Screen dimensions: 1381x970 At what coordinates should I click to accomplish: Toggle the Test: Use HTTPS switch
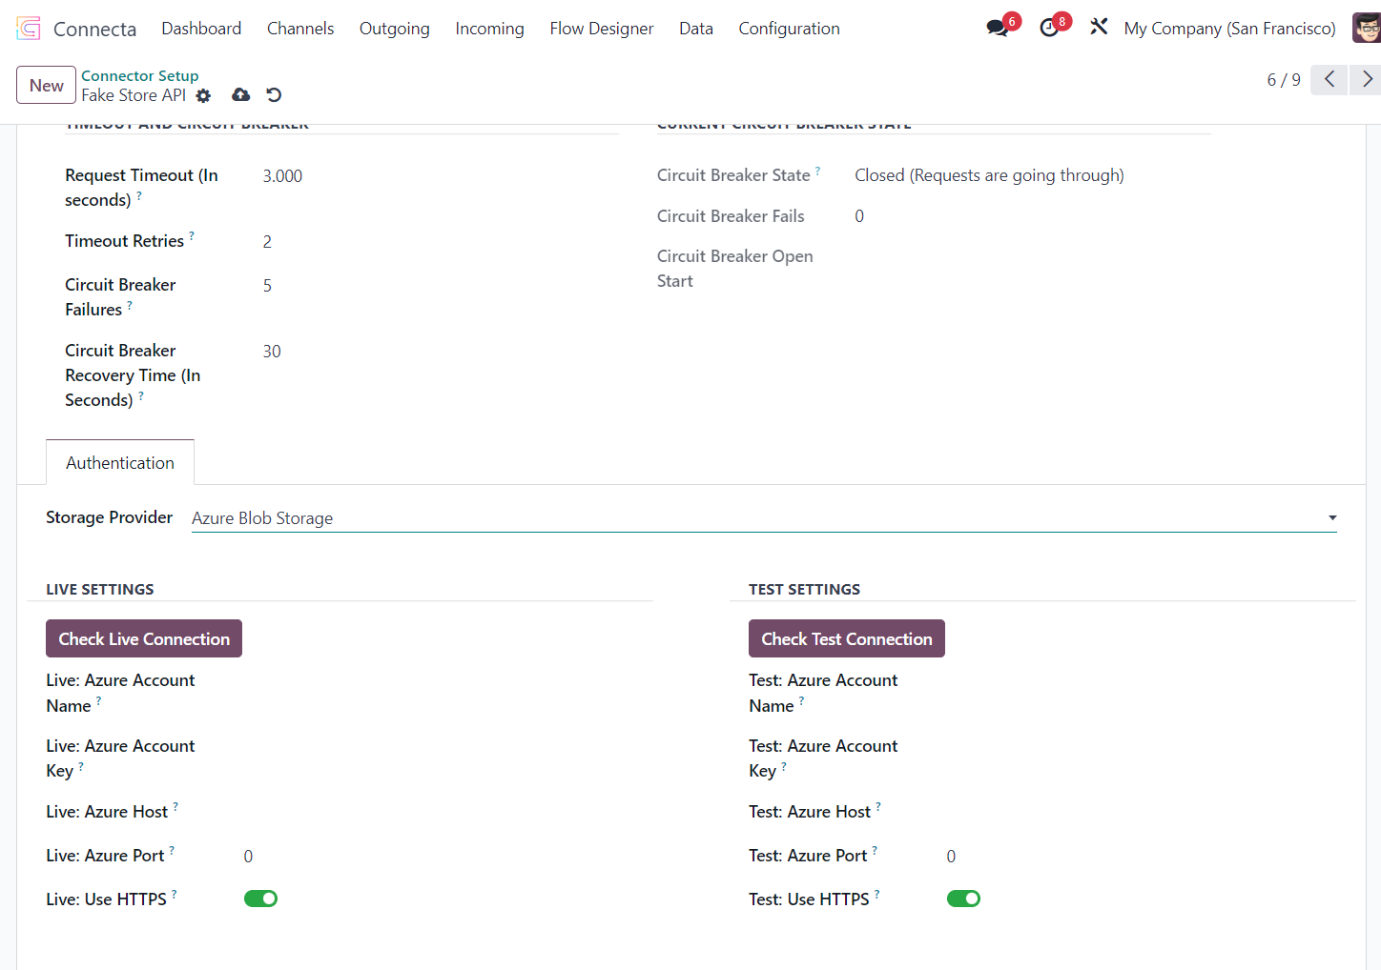[x=963, y=899]
